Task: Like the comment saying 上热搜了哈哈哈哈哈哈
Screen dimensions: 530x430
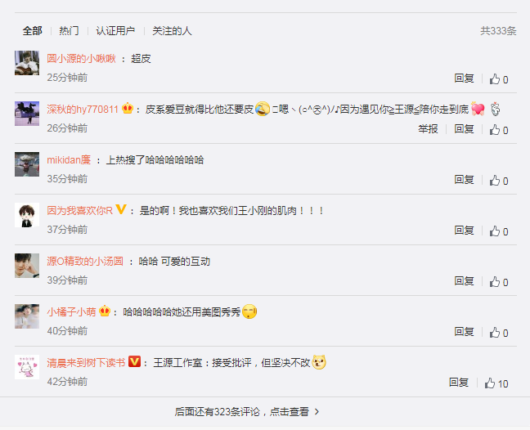Action: click(x=499, y=181)
